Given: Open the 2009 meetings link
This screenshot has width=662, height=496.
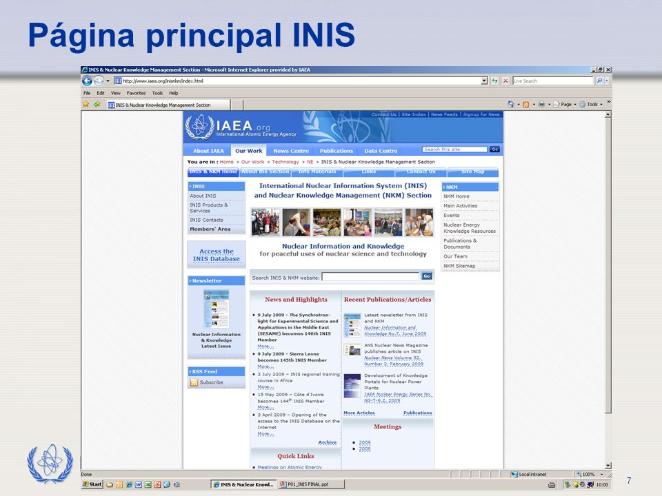Looking at the screenshot, I should point(364,442).
